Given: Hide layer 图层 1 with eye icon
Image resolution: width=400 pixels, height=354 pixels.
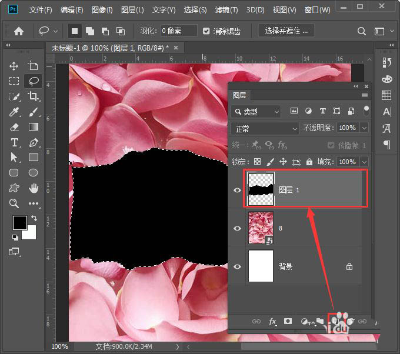Looking at the screenshot, I should pyautogui.click(x=237, y=190).
